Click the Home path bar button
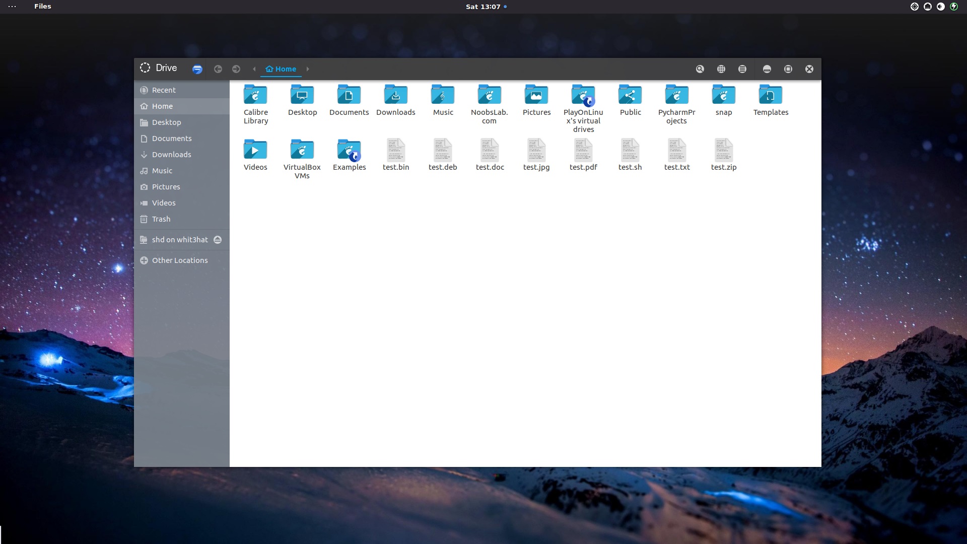Image resolution: width=967 pixels, height=544 pixels. [281, 69]
